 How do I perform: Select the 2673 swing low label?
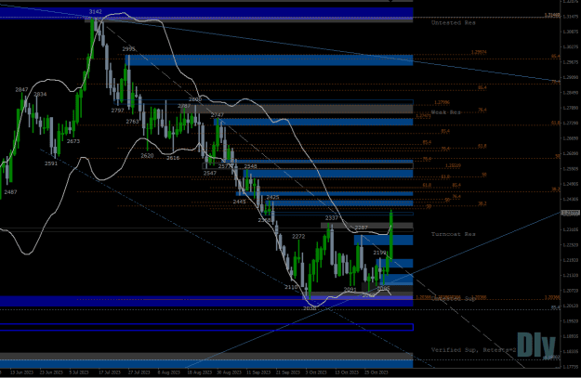[x=73, y=141]
